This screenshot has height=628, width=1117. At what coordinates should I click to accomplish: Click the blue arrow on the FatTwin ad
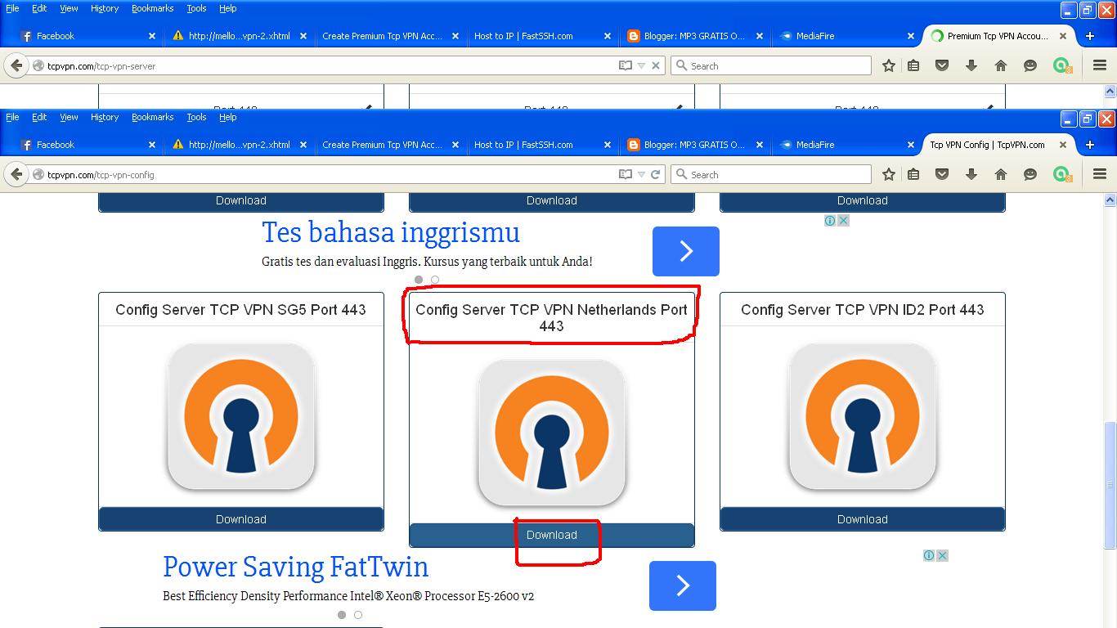pyautogui.click(x=683, y=585)
